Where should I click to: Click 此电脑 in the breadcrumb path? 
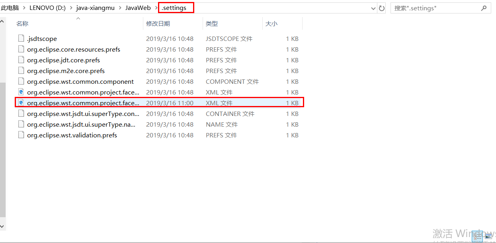10,8
